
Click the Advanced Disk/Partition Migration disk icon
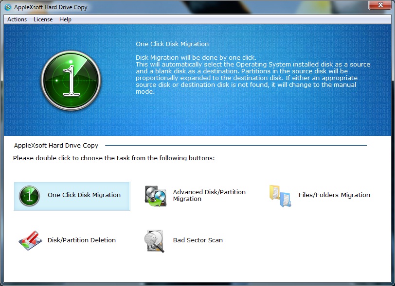[156, 196]
